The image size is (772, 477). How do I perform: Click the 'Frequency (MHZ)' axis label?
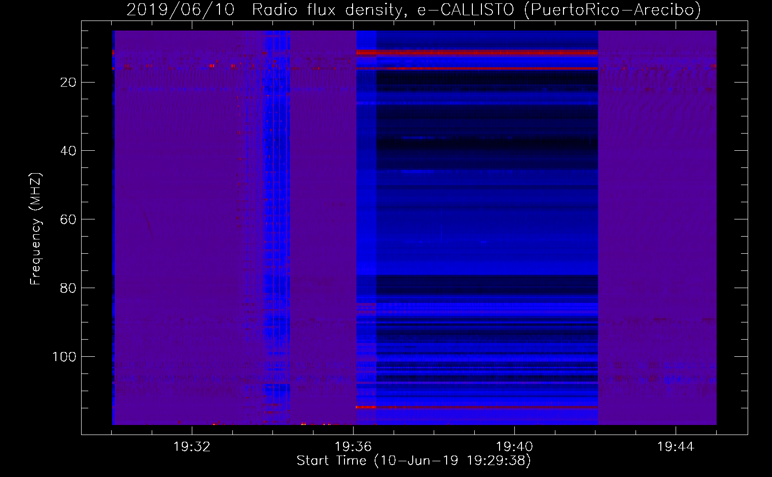tap(36, 229)
